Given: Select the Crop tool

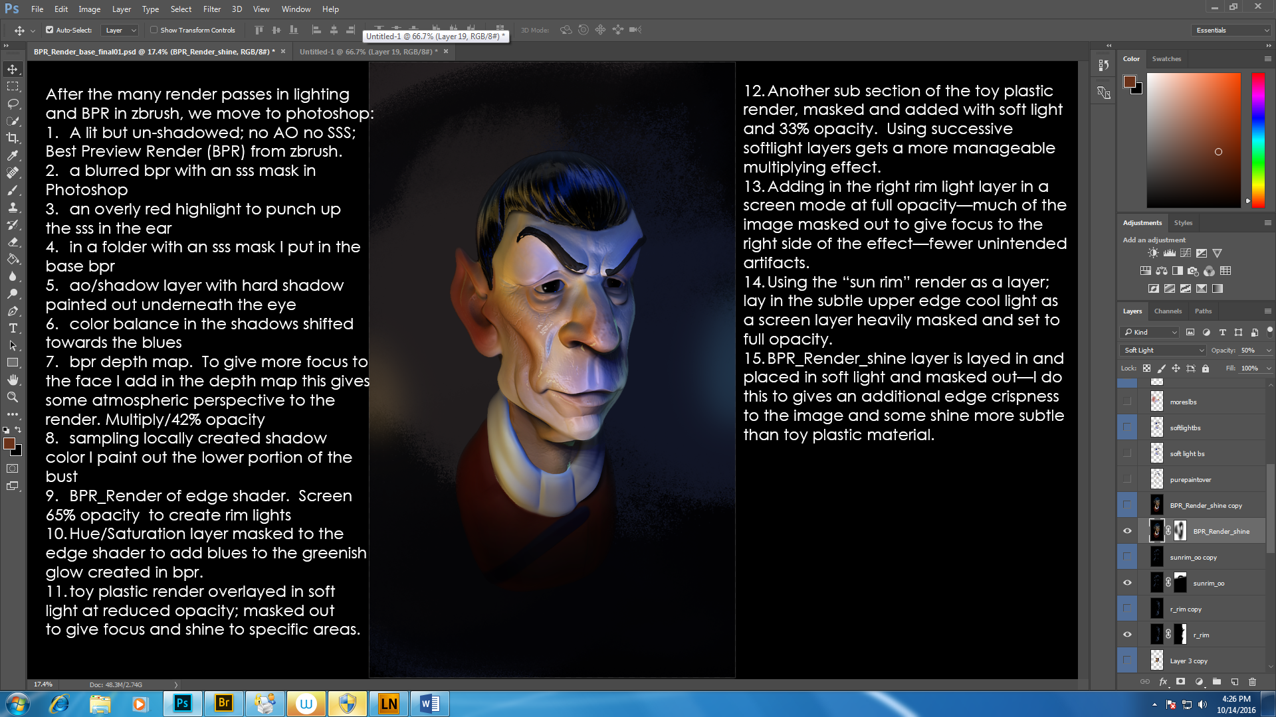Looking at the screenshot, I should coord(13,138).
